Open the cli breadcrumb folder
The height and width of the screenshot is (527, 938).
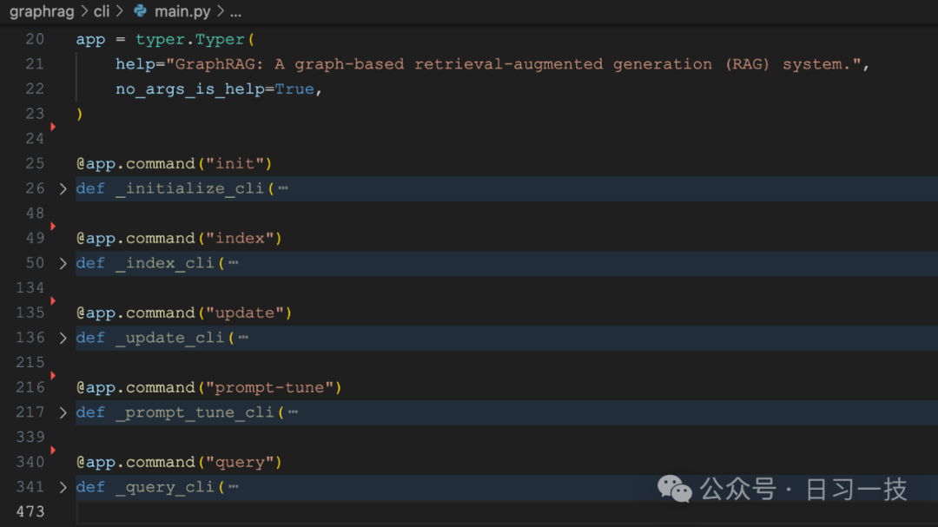coord(102,11)
